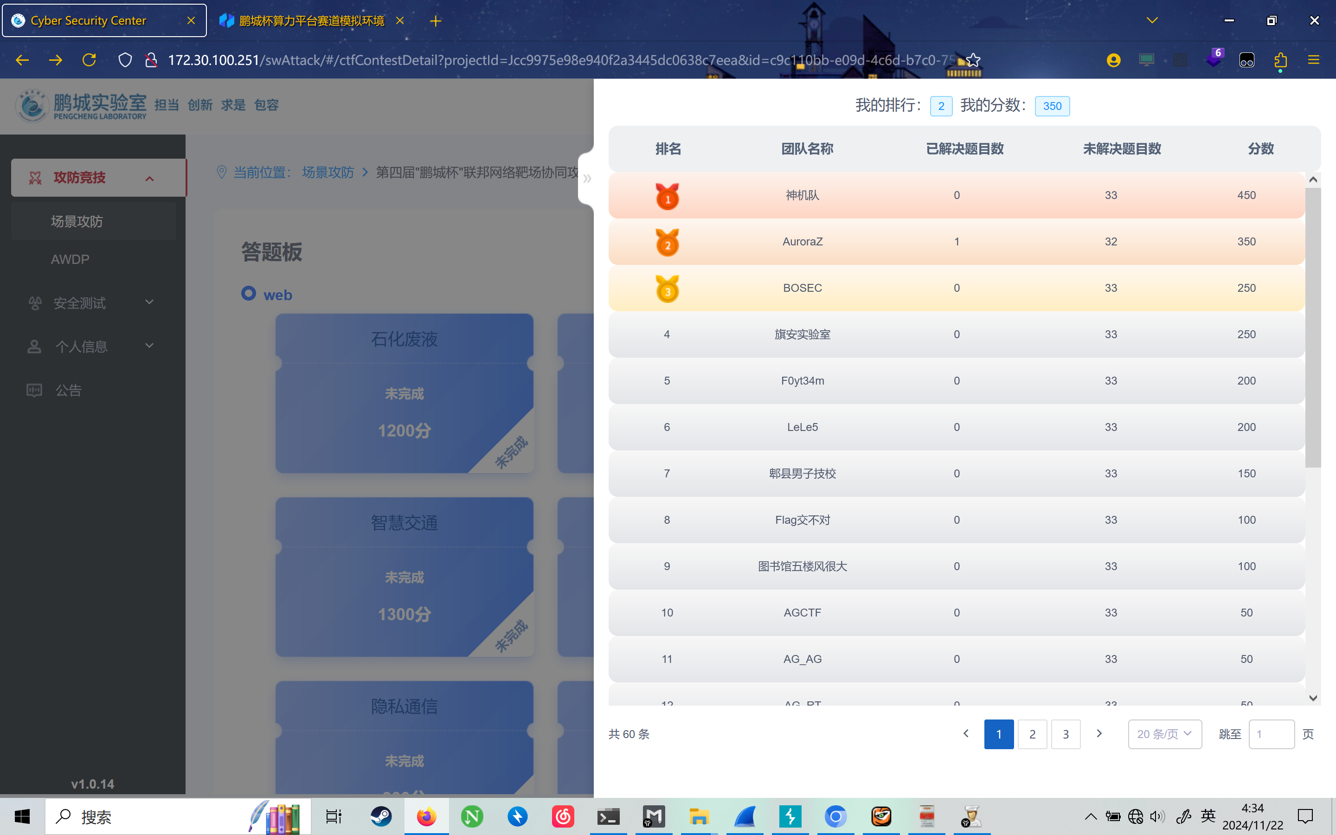The image size is (1336, 835).
Task: Go to the next ranking page arrow
Action: (x=1099, y=733)
